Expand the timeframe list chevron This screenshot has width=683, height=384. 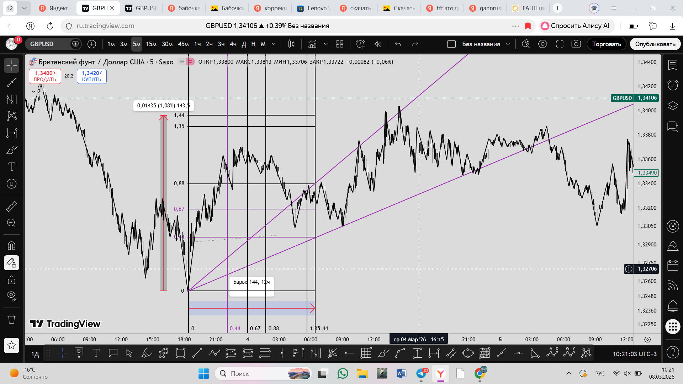click(x=274, y=44)
